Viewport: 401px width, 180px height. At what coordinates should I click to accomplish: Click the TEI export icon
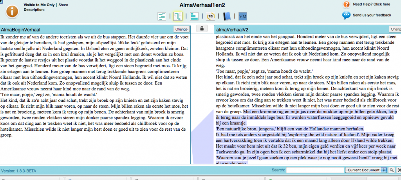(x=211, y=16)
